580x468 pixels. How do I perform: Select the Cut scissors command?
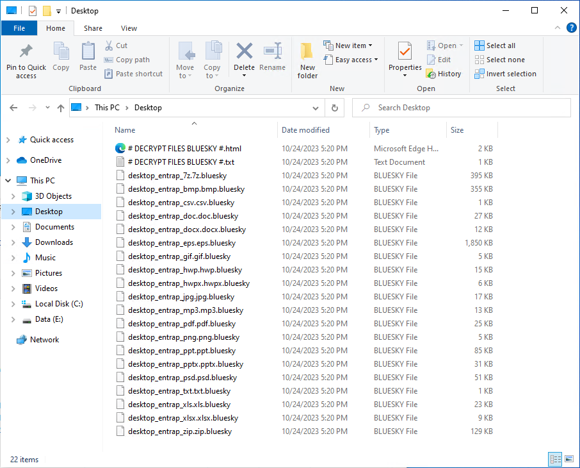116,46
